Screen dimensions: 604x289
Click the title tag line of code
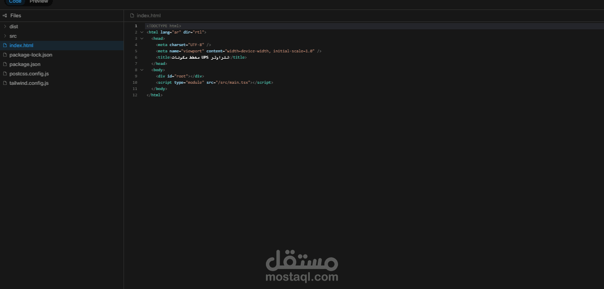coord(201,58)
